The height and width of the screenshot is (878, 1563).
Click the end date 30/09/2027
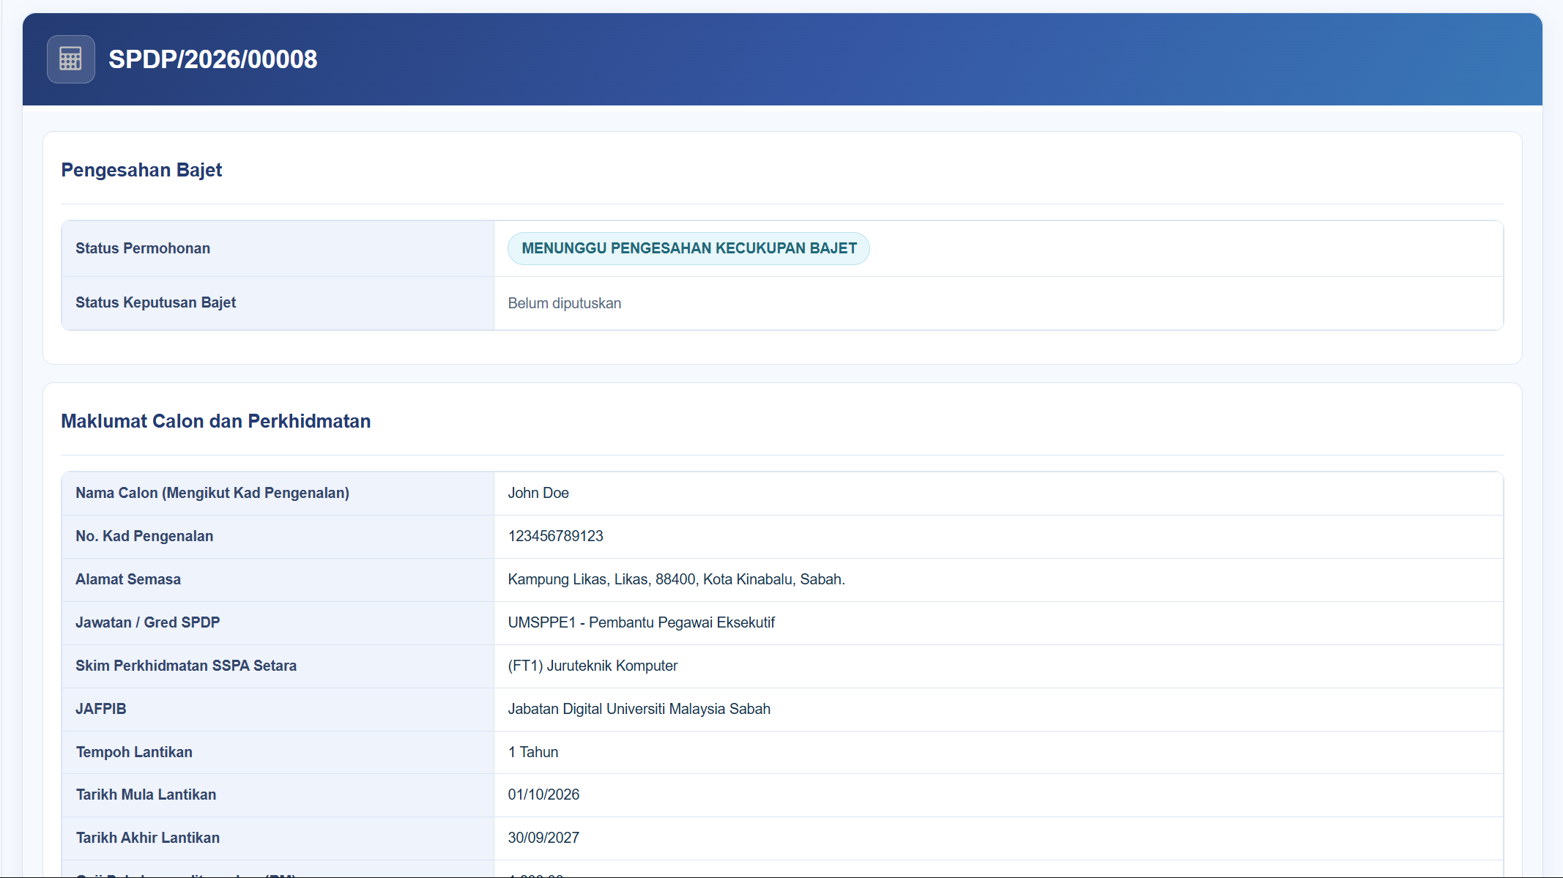pyautogui.click(x=543, y=838)
